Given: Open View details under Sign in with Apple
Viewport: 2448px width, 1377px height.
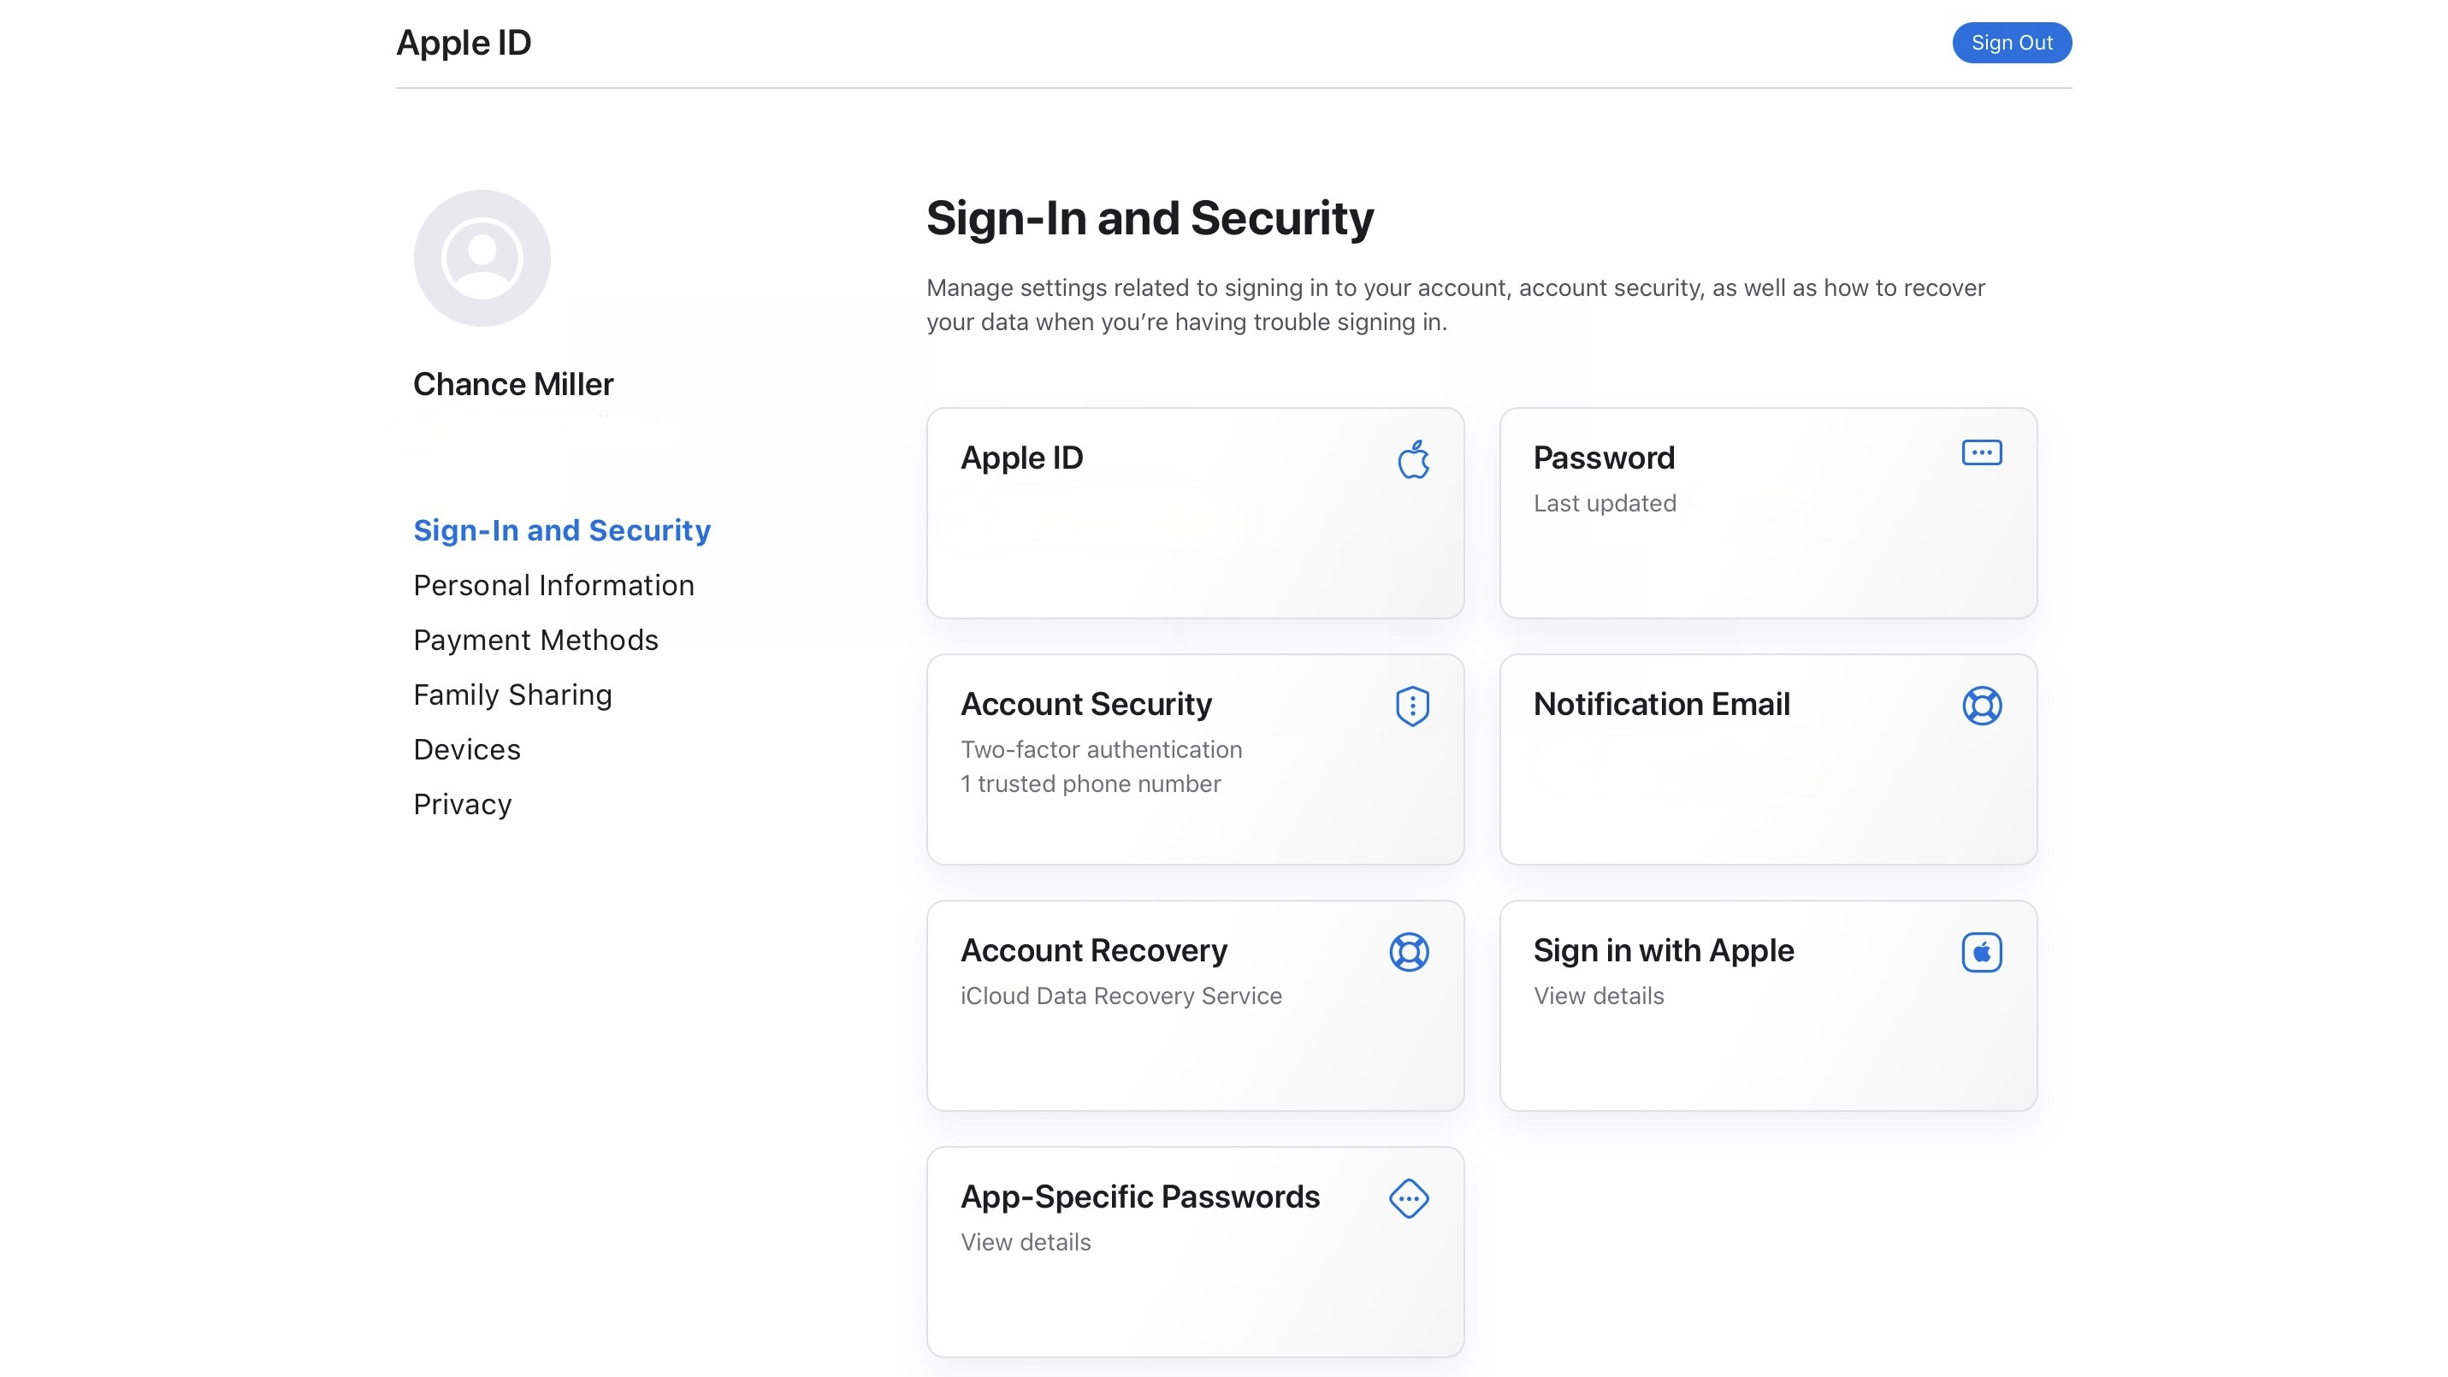Looking at the screenshot, I should (x=1599, y=995).
